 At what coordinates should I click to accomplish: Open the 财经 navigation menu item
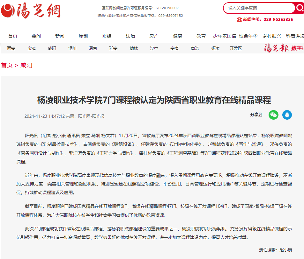point(107,36)
